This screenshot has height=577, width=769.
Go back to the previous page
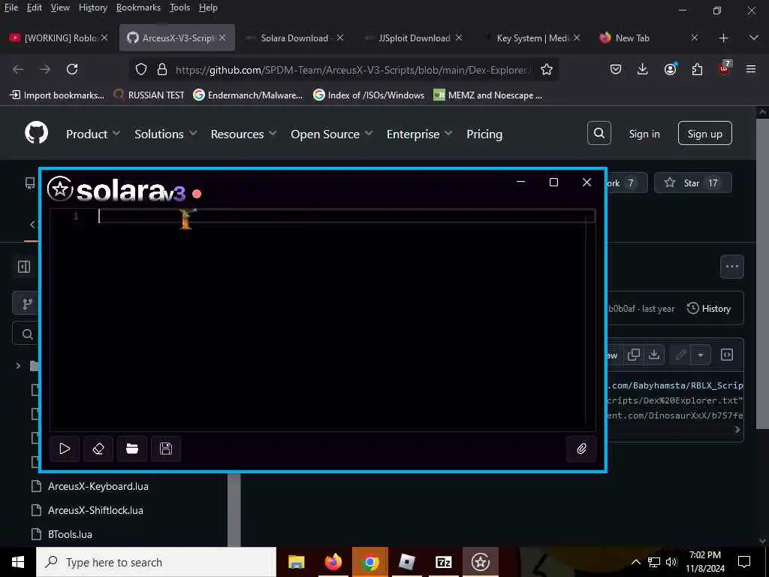[18, 69]
